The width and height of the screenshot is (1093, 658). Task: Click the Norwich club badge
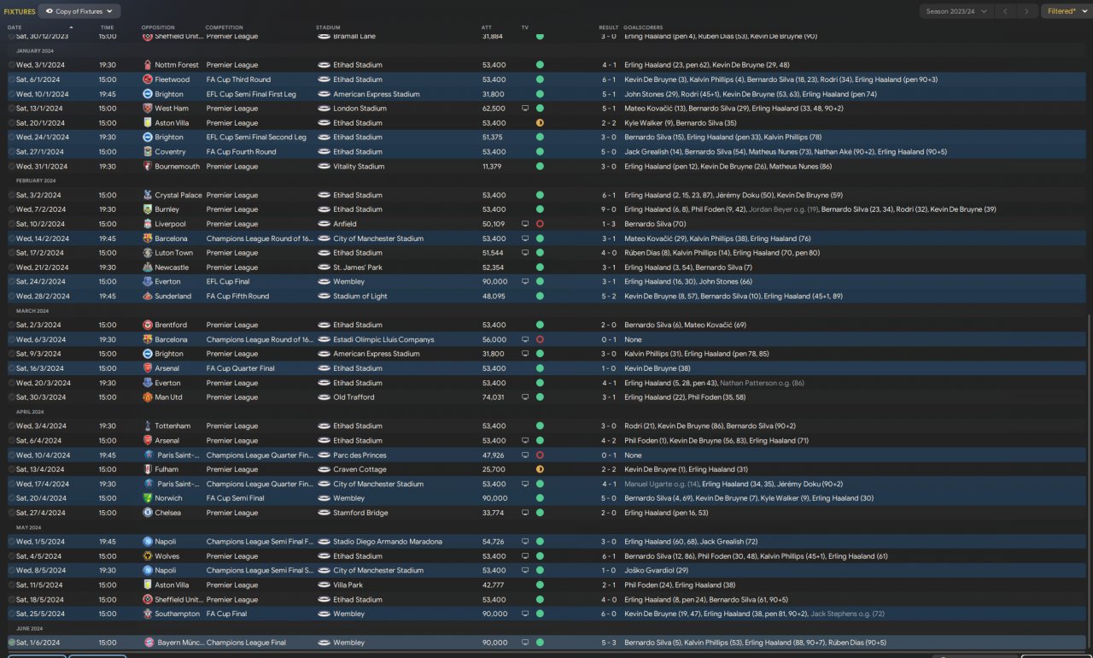pyautogui.click(x=148, y=498)
